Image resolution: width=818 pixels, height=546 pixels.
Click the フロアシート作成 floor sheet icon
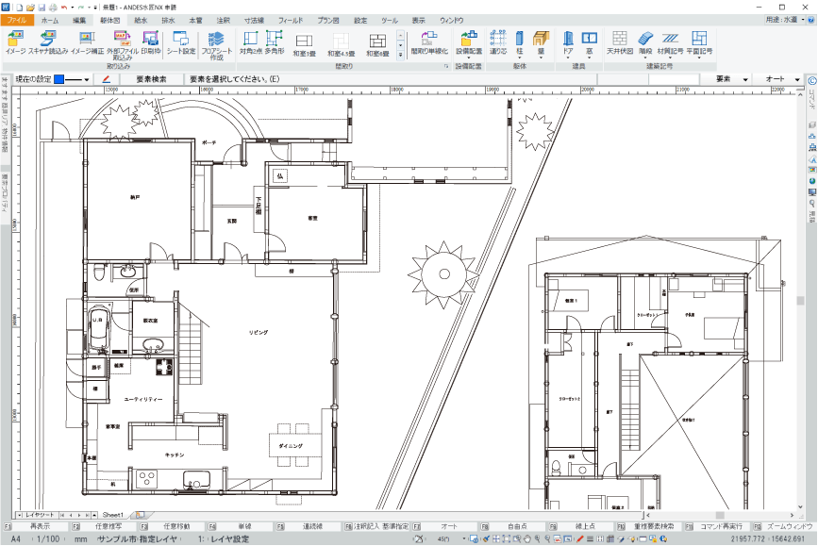216,41
